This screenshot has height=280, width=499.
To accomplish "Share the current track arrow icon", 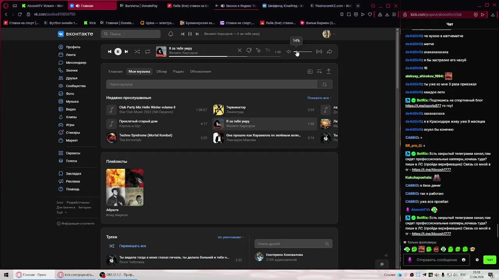I will click(x=329, y=52).
